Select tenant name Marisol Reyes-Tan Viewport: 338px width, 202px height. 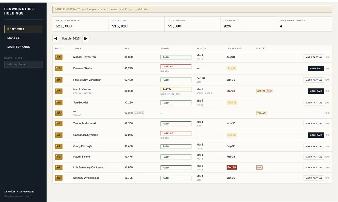coord(84,57)
